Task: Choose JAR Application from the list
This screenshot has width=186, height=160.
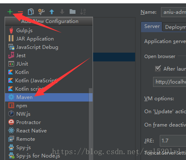Action: (x=49, y=39)
